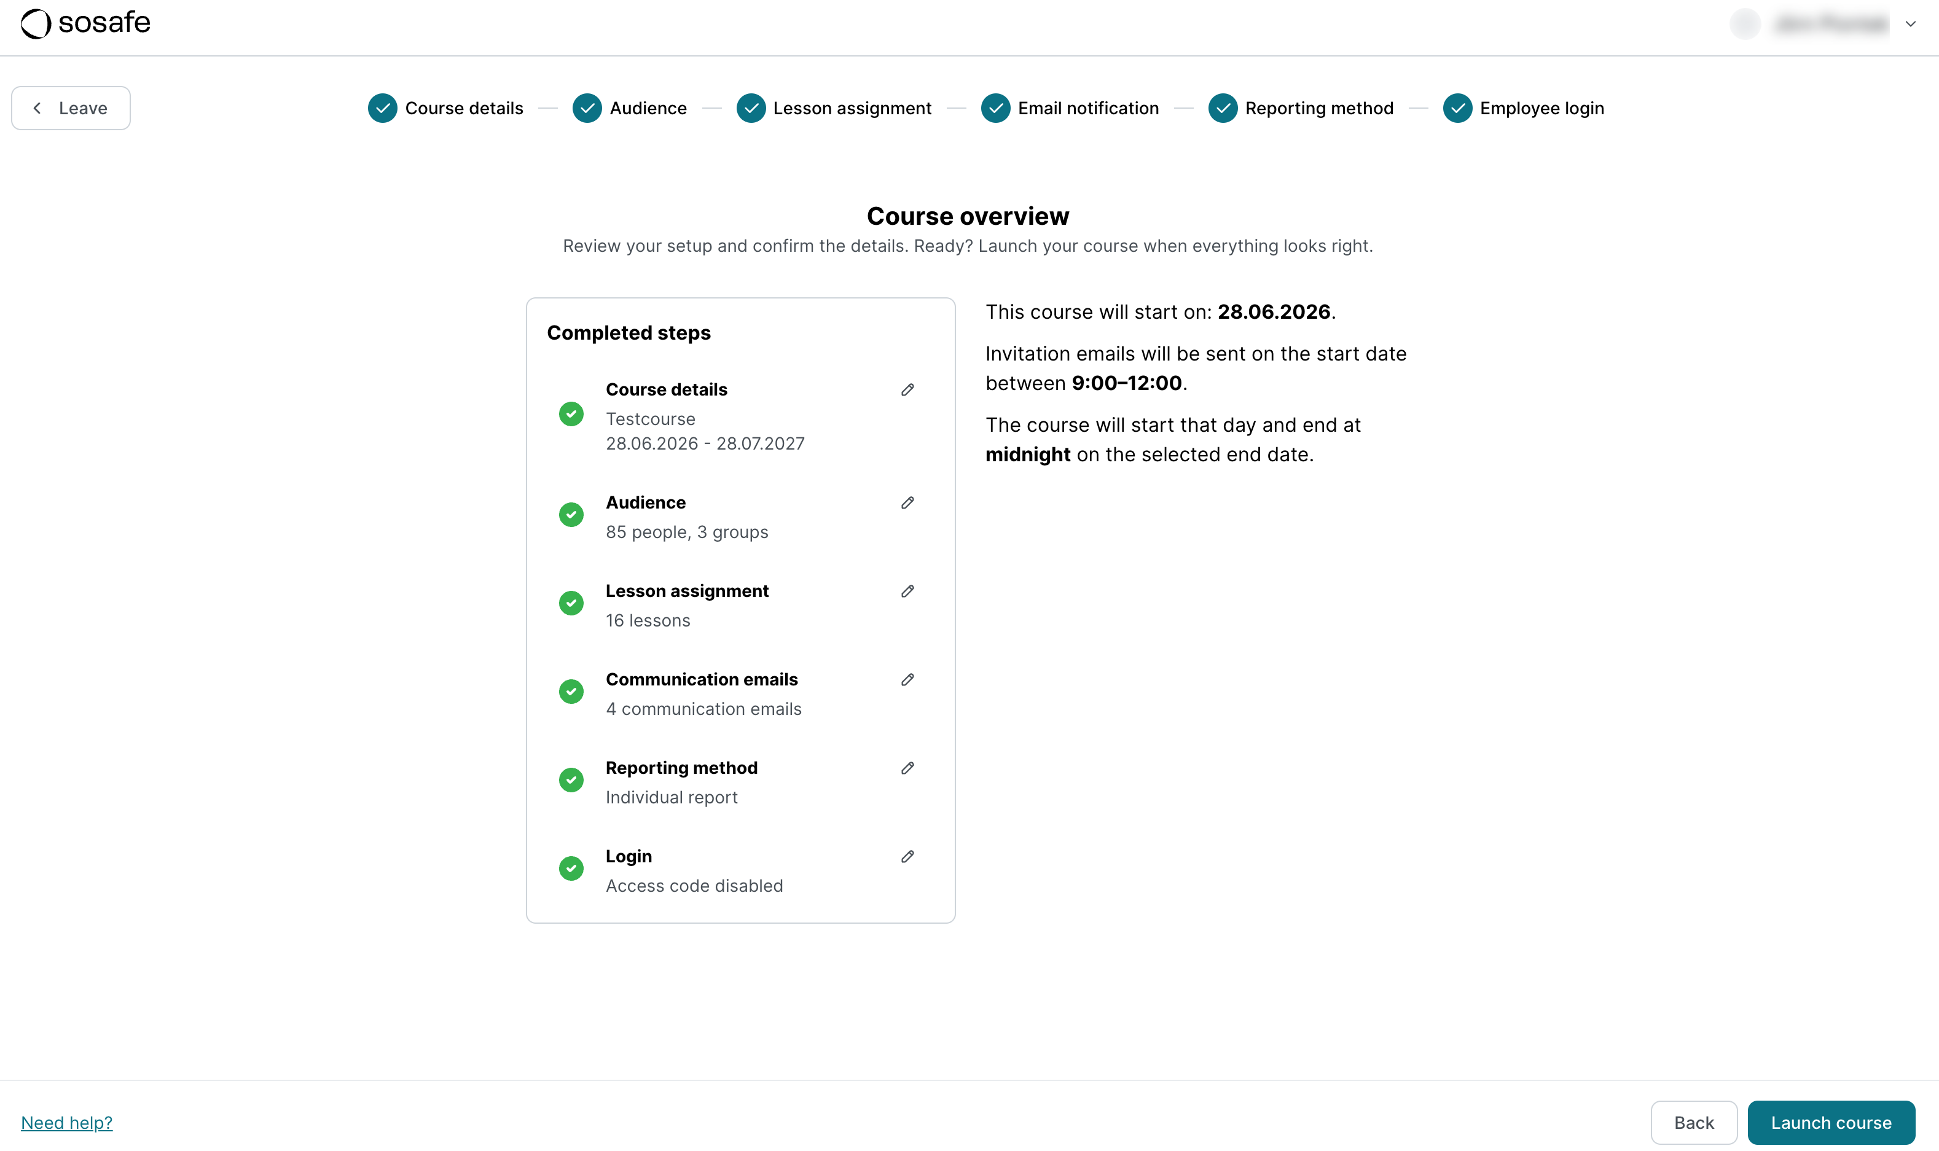Click 'Login' row title

click(629, 856)
